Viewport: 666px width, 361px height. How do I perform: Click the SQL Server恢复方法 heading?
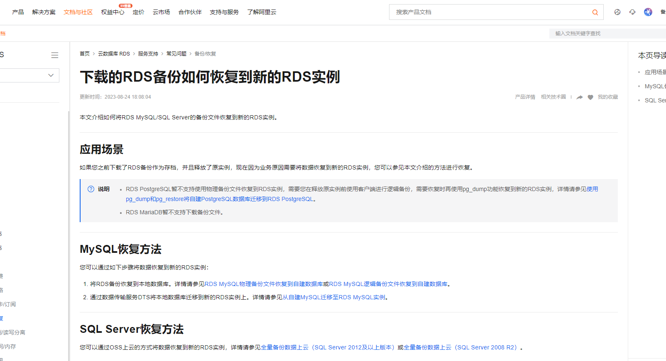132,329
